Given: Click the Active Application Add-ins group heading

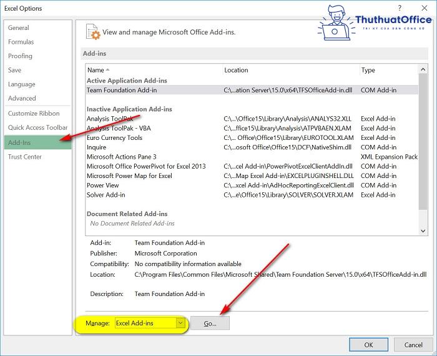Looking at the screenshot, I should [x=127, y=81].
